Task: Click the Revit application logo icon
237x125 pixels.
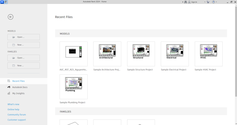Action: 2,2
